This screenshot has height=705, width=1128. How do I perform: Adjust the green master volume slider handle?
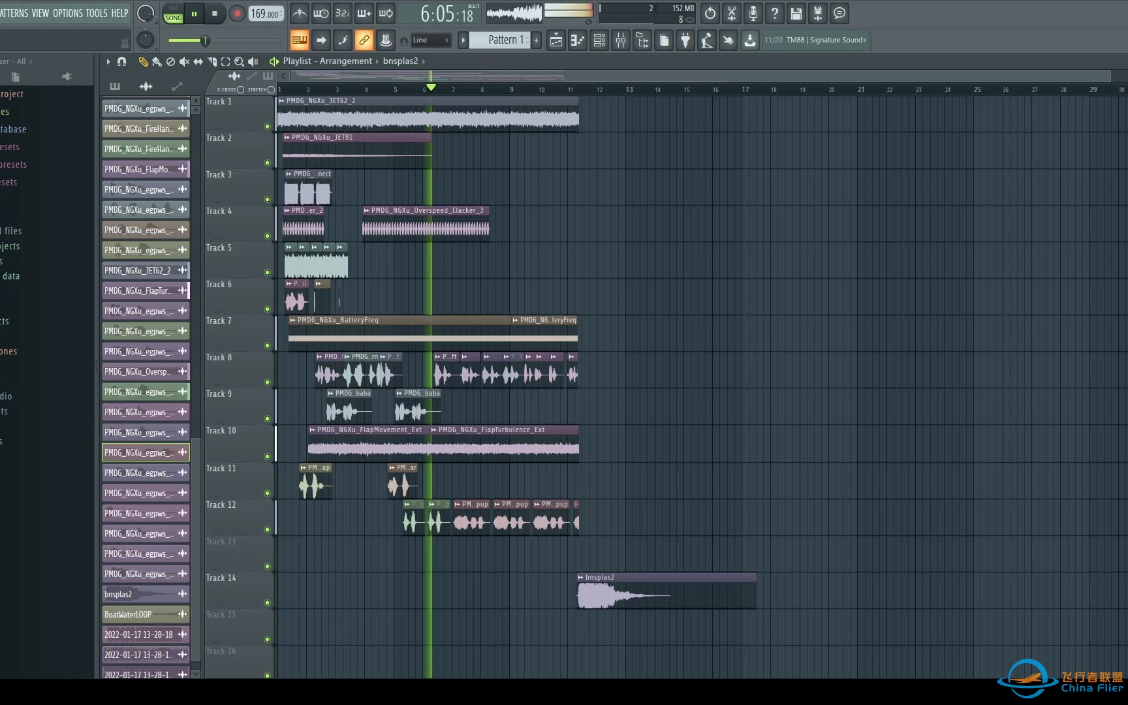point(205,40)
